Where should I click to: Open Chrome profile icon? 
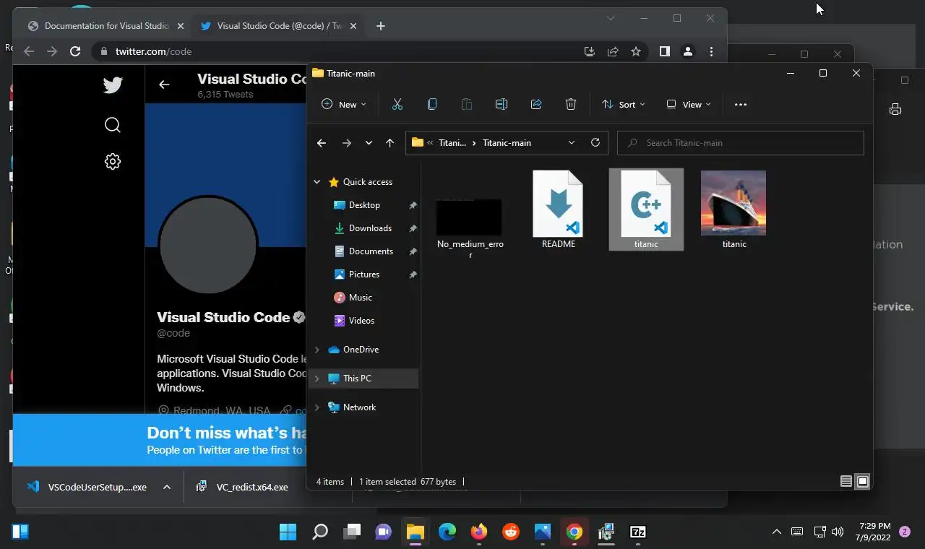688,51
